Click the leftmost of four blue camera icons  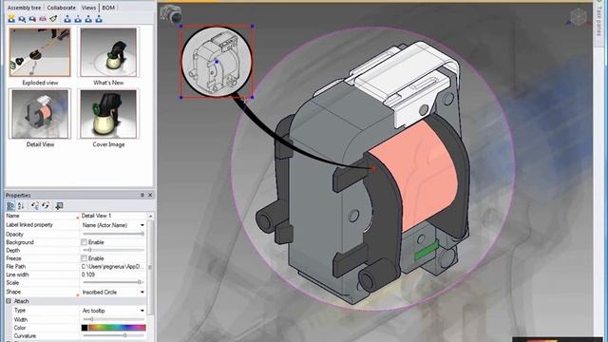67,19
